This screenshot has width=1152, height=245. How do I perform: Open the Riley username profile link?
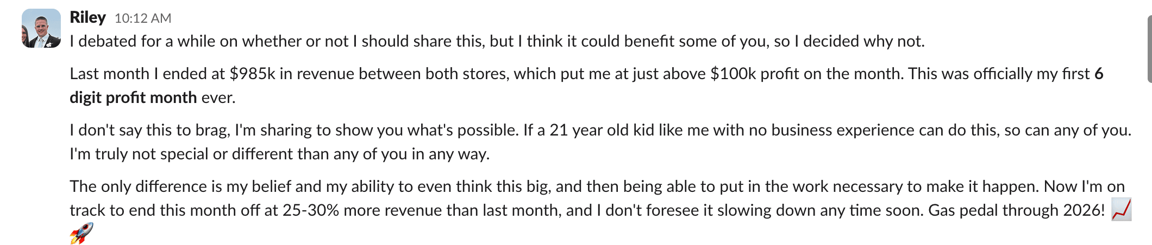(87, 17)
